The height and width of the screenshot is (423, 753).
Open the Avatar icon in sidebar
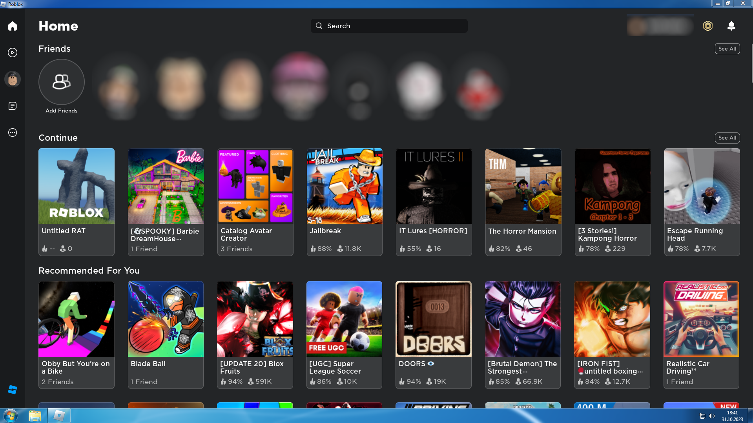coord(13,79)
